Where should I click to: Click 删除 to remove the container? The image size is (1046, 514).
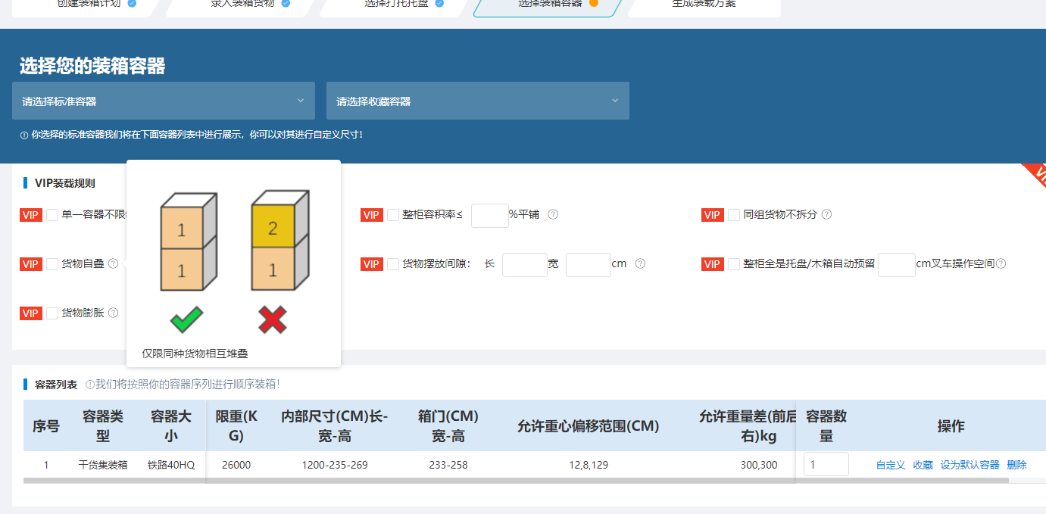[x=1016, y=465]
